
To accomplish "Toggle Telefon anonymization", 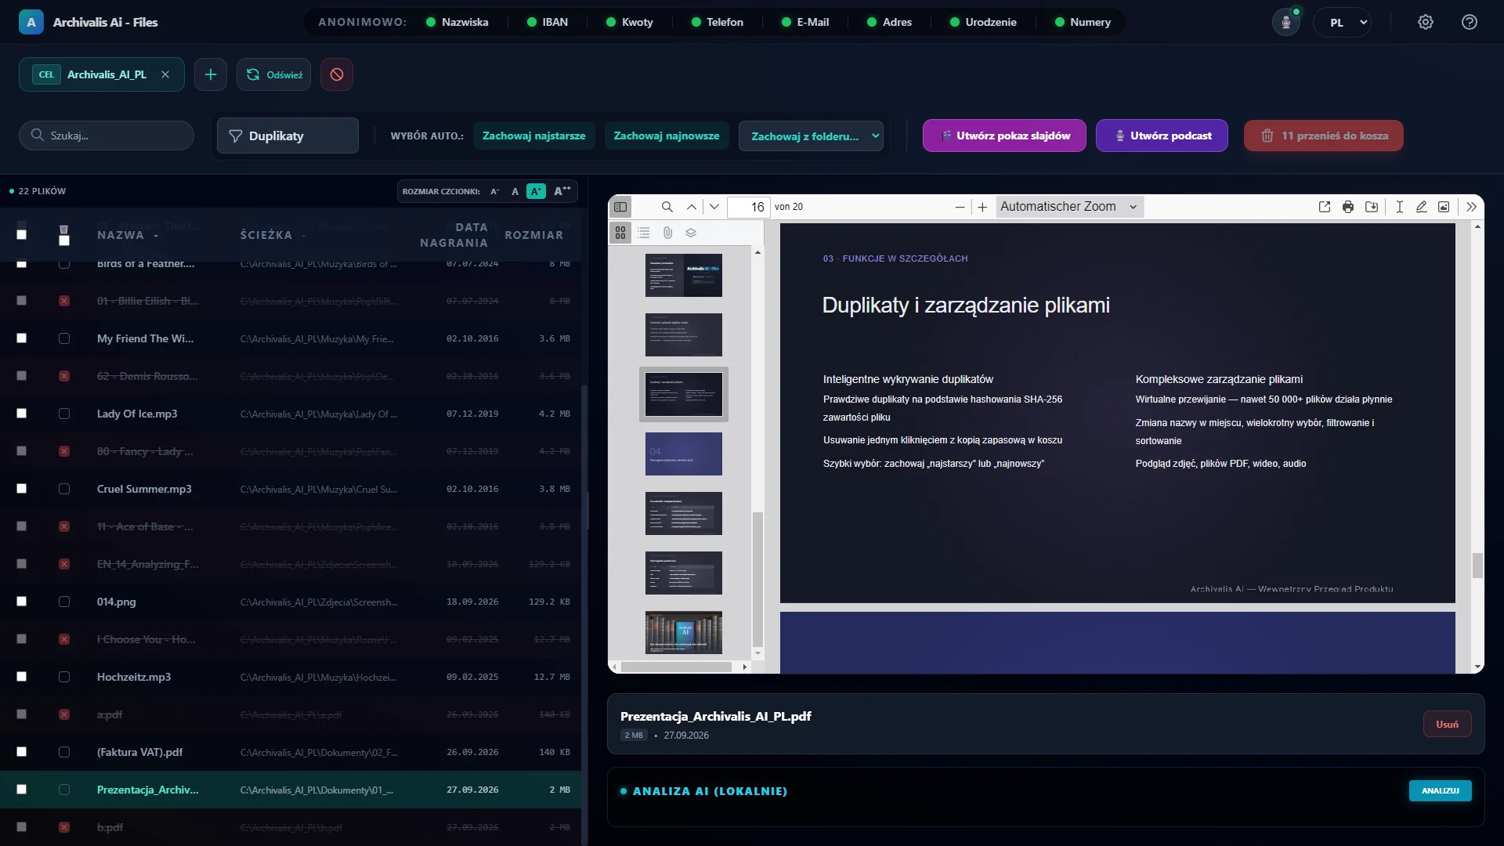I will tap(718, 22).
